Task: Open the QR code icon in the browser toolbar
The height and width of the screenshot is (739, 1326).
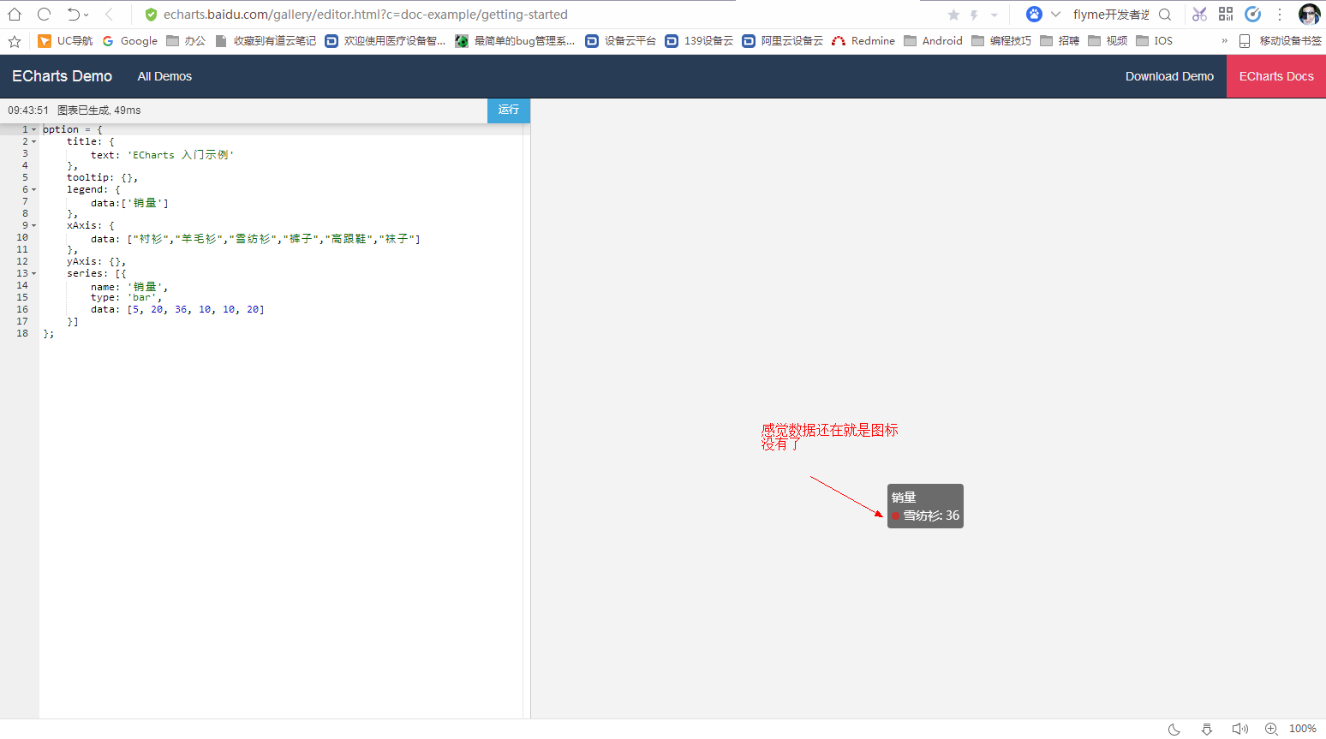Action: [x=1226, y=14]
